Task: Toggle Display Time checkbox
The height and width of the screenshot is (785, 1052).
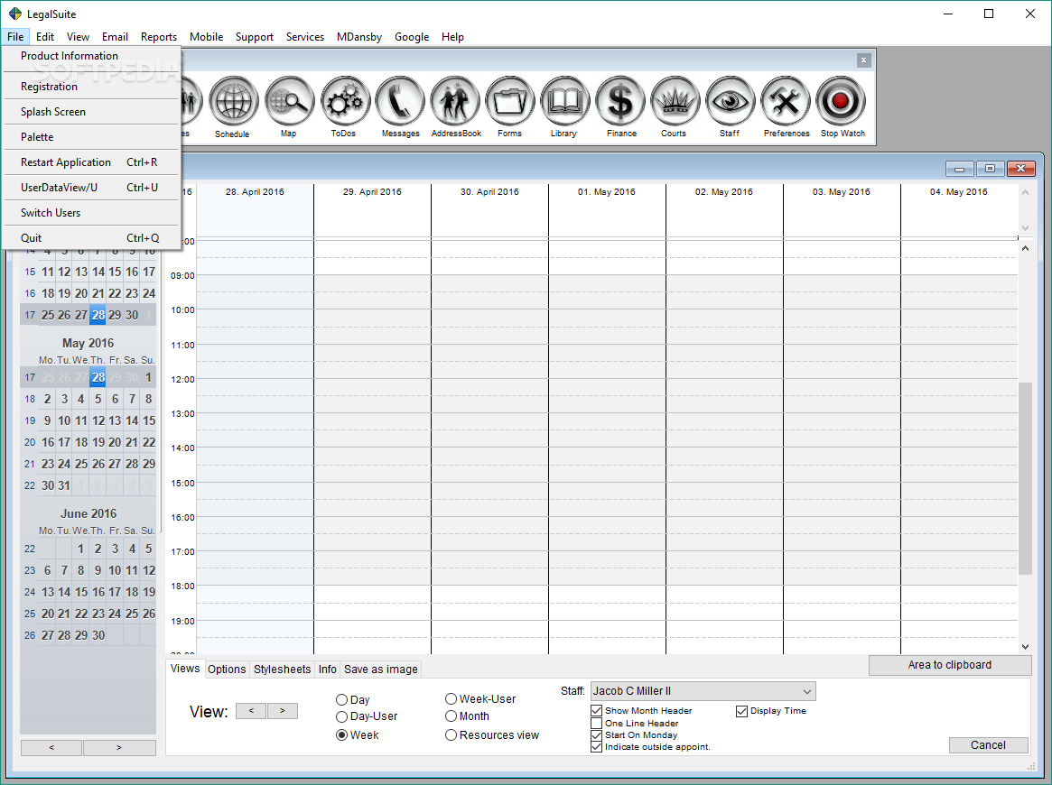Action: pyautogui.click(x=741, y=711)
